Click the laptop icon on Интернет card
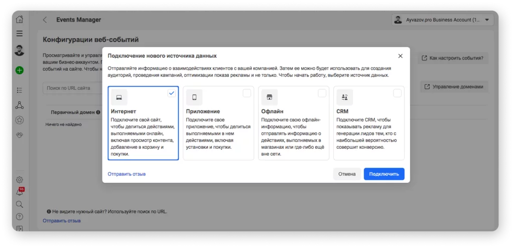This screenshot has height=248, width=514. 119,97
